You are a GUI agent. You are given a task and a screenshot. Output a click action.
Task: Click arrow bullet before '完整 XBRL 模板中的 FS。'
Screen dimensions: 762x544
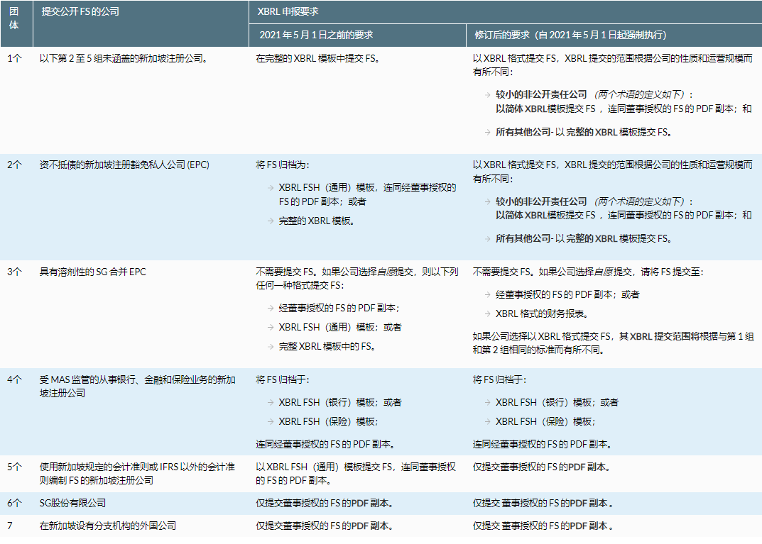click(x=271, y=347)
